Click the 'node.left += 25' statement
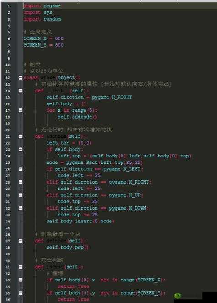The image size is (217, 303). [x=79, y=189]
